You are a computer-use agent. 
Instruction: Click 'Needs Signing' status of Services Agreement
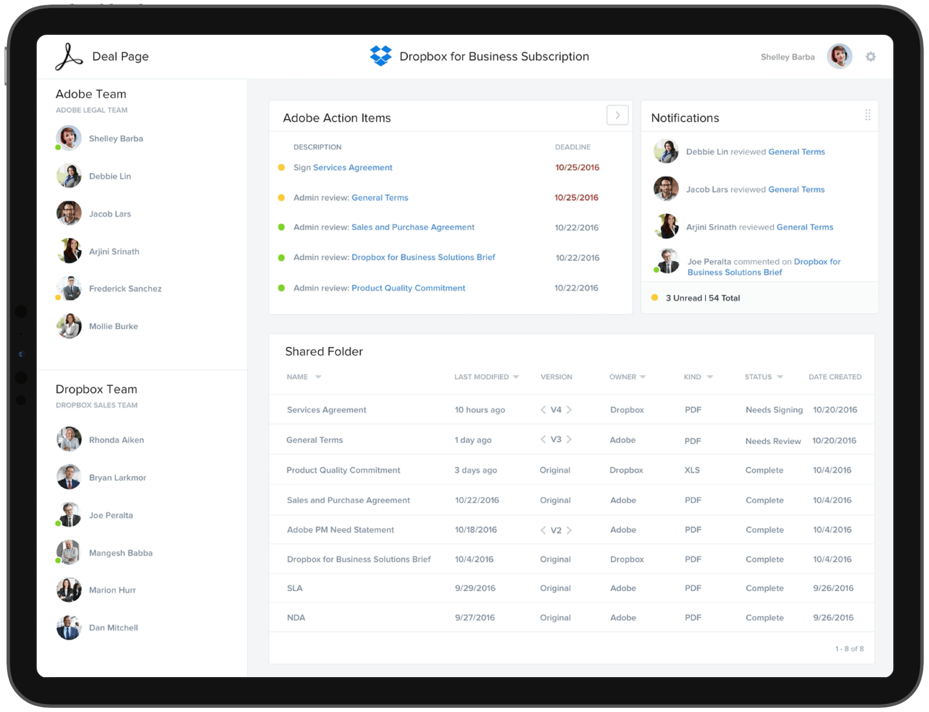click(x=774, y=410)
